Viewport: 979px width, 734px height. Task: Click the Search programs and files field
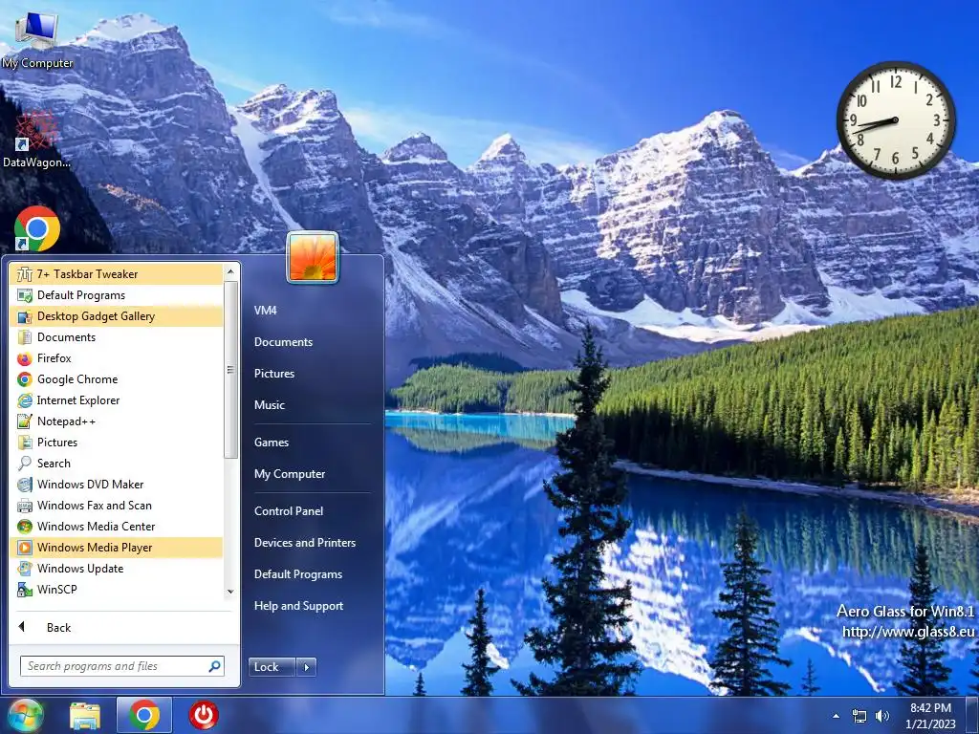(121, 666)
